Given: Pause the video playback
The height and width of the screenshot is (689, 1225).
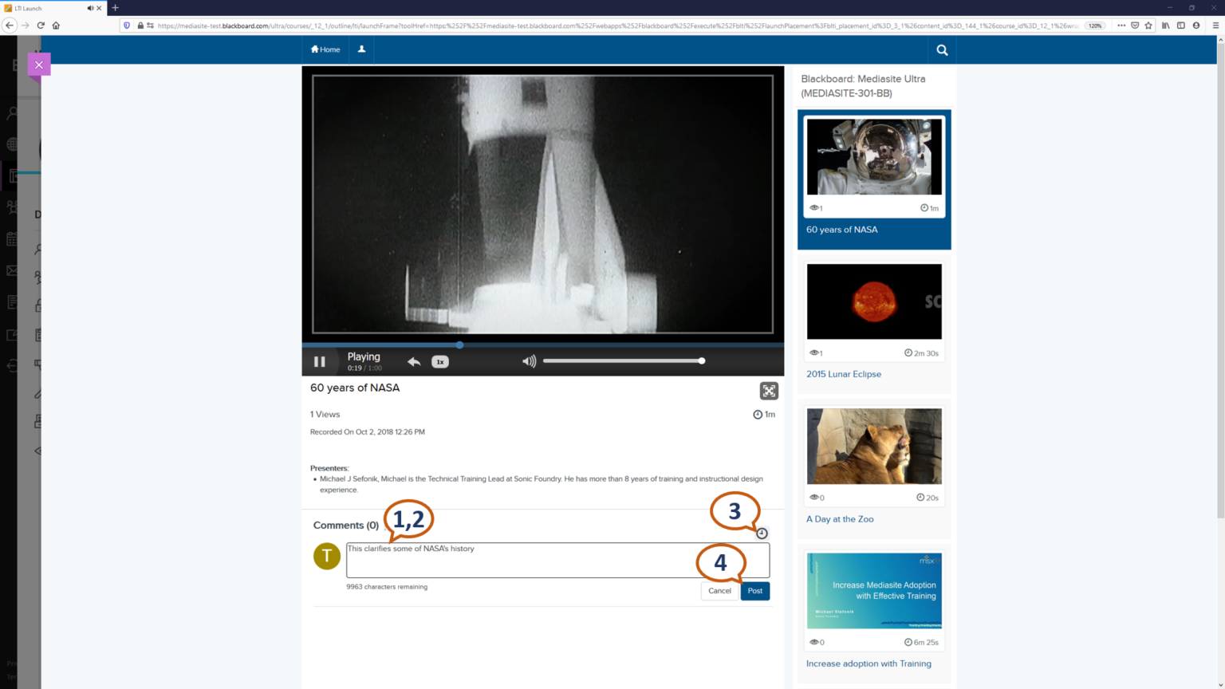Looking at the screenshot, I should [x=320, y=361].
